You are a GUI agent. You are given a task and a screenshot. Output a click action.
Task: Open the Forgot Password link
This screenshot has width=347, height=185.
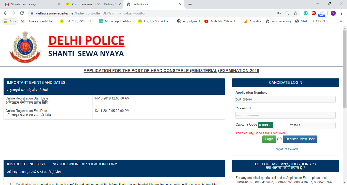(286, 149)
